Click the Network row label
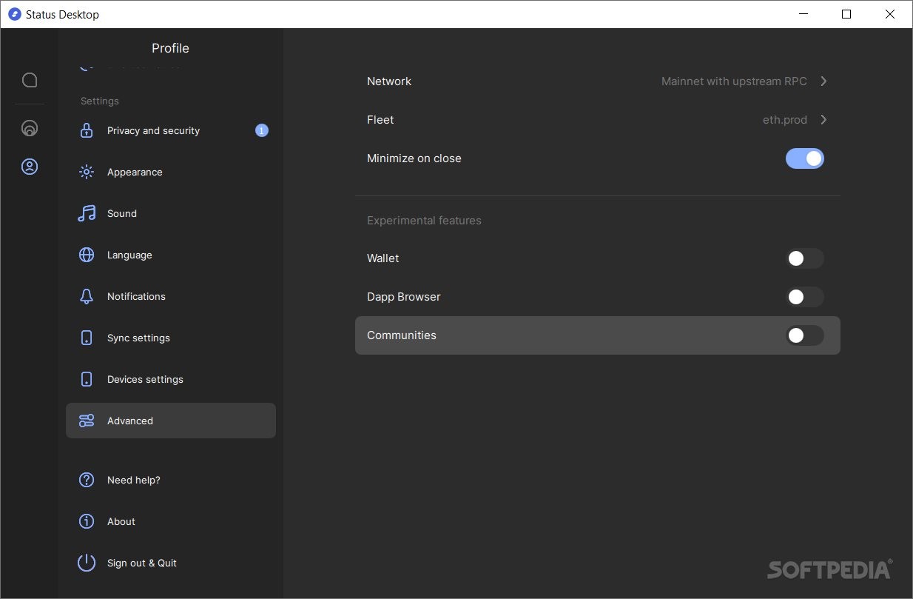This screenshot has height=599, width=913. click(x=389, y=81)
